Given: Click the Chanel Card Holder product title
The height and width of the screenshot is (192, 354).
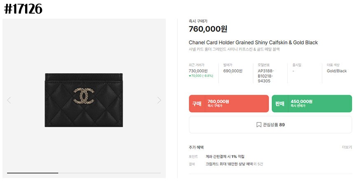Looking at the screenshot, I should 253,43.
